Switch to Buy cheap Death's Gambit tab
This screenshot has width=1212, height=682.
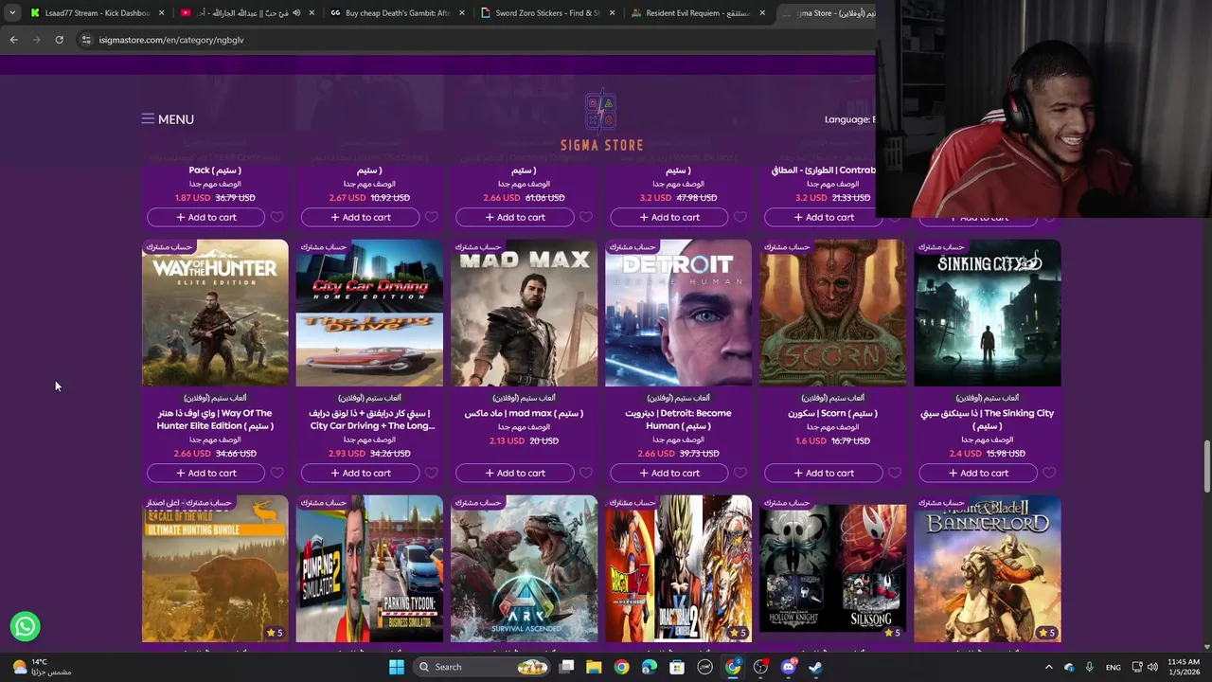(x=396, y=13)
